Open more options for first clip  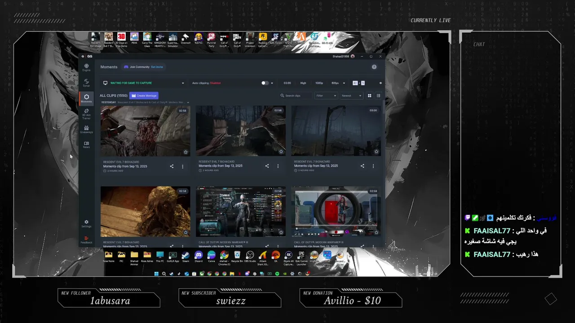[182, 166]
